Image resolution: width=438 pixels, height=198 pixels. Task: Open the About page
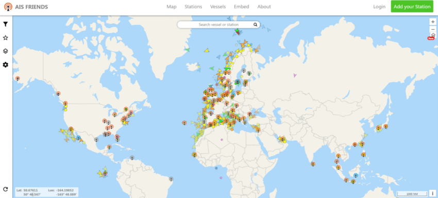tap(264, 7)
